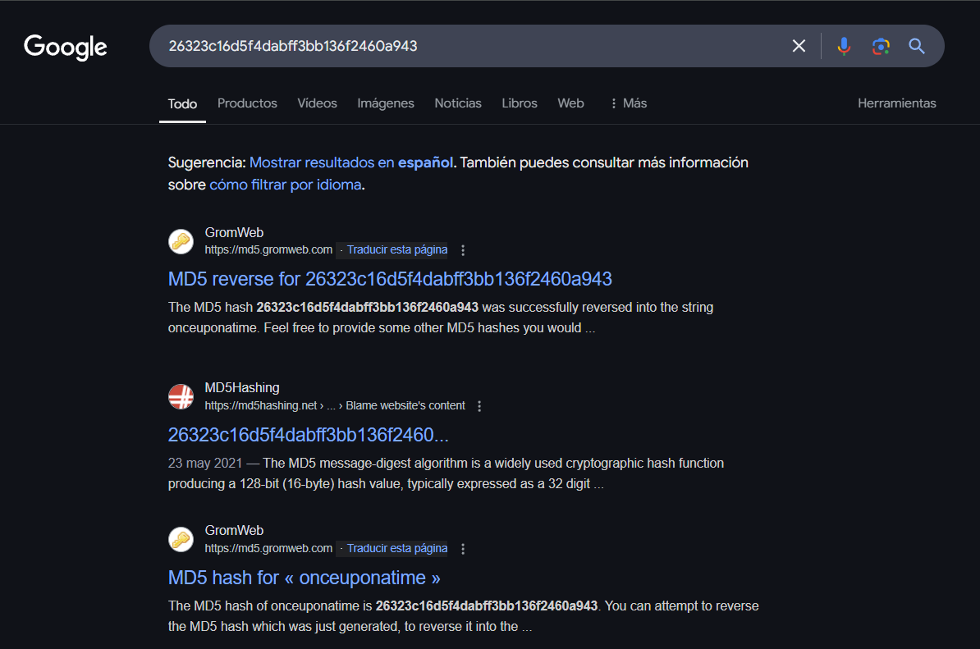
Task: Click the Google logo
Action: point(66,47)
